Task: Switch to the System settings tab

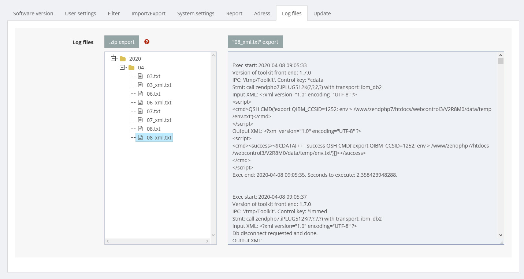Action: (196, 14)
